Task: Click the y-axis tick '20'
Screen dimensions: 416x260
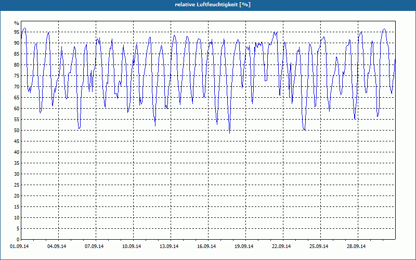Action: point(17,196)
